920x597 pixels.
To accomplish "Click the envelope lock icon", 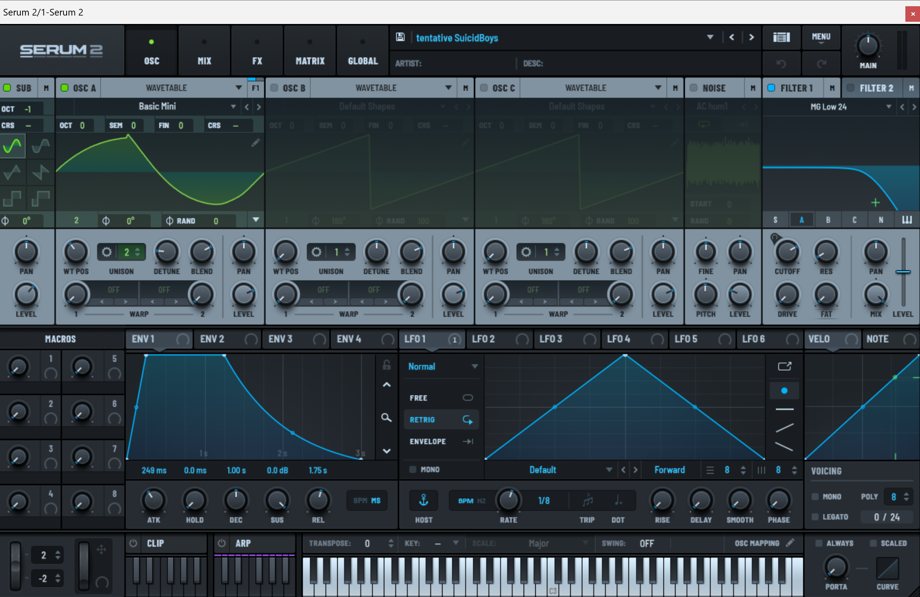I will pos(387,365).
